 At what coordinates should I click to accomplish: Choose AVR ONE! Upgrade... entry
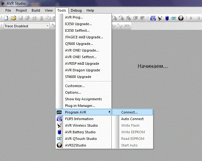tap(83, 50)
